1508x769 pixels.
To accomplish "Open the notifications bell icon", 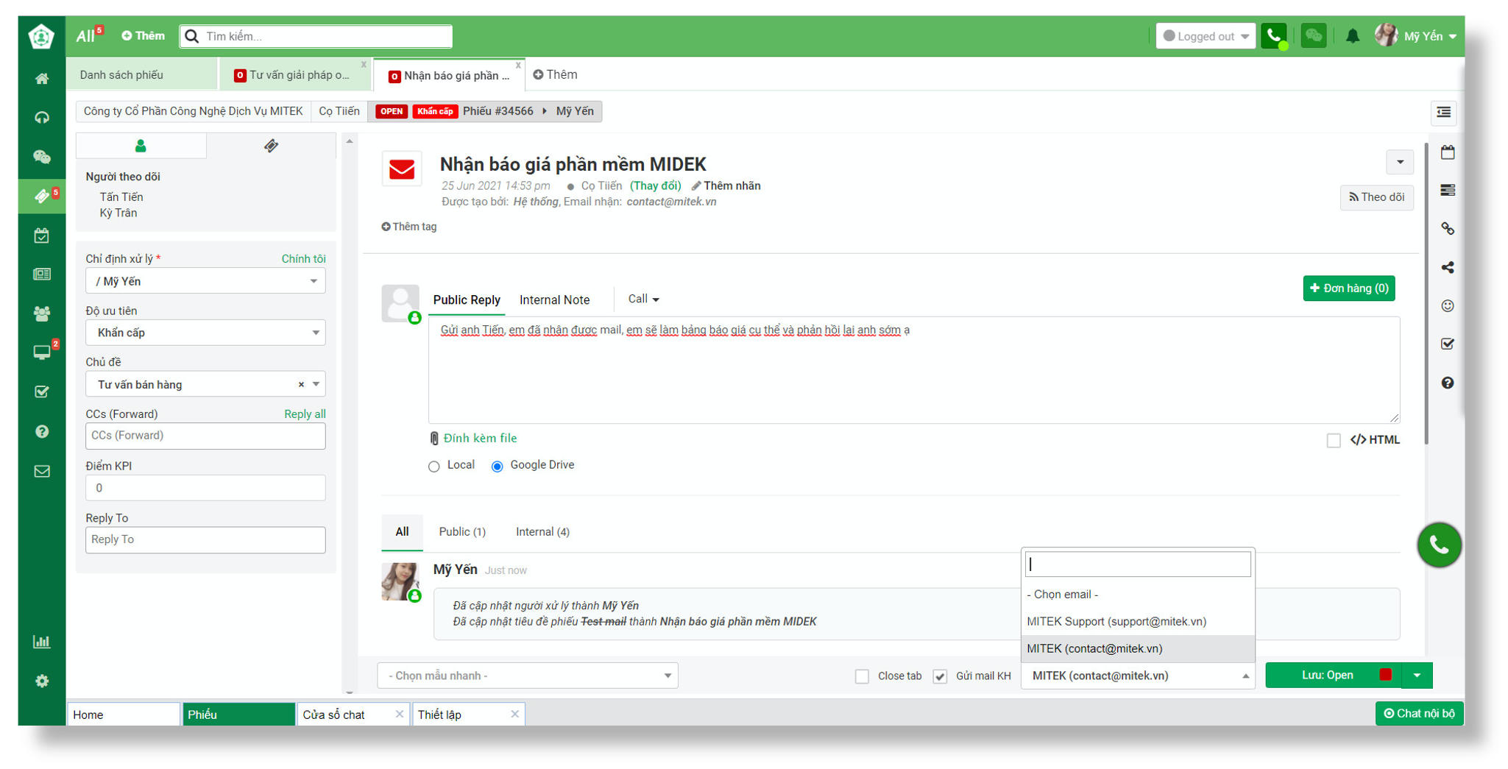I will [x=1353, y=36].
